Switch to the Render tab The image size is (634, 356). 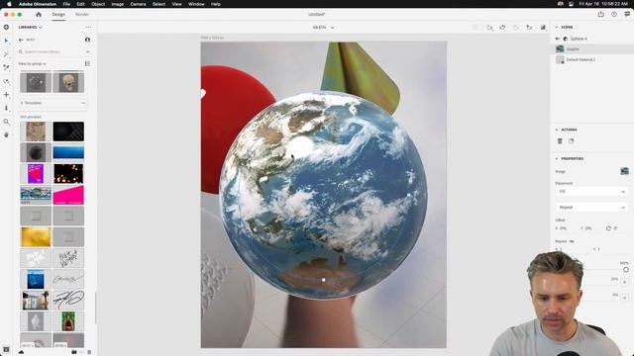click(x=82, y=15)
